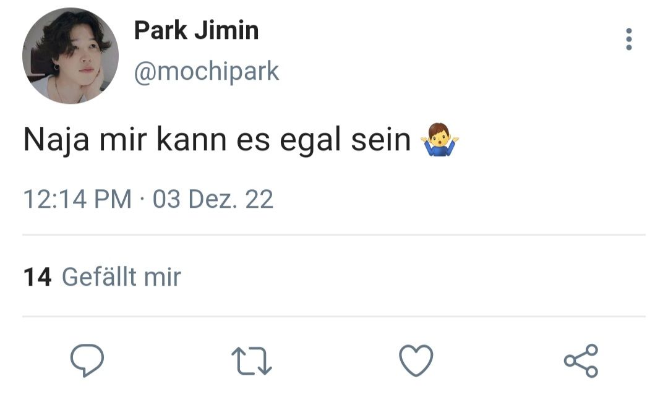
Task: Open the share icon for this tweet
Action: point(581,361)
